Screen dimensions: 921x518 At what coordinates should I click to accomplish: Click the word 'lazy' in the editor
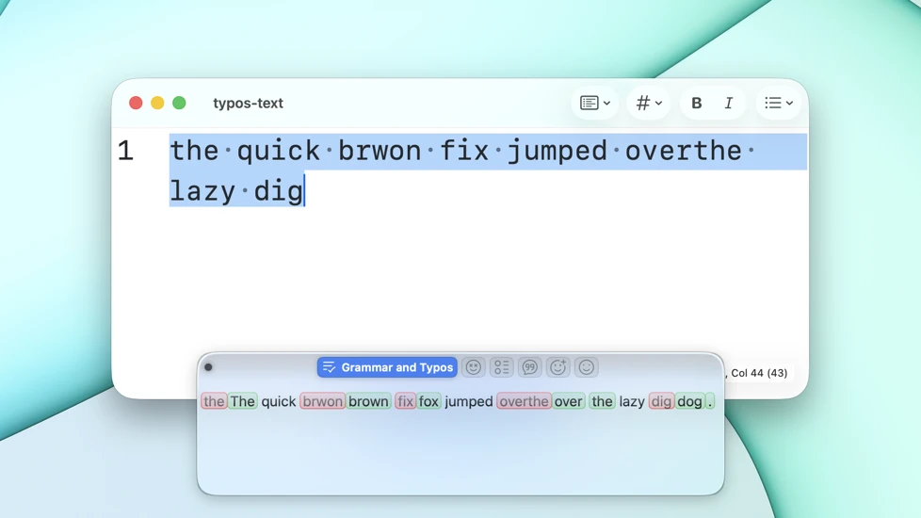tap(202, 191)
